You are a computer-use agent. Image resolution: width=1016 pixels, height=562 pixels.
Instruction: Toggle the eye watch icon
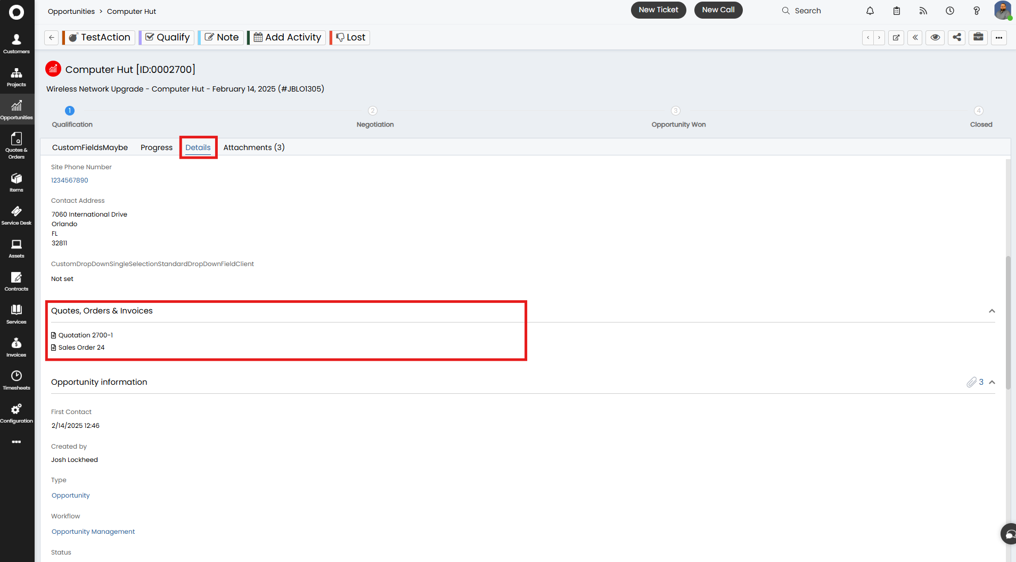coord(935,37)
